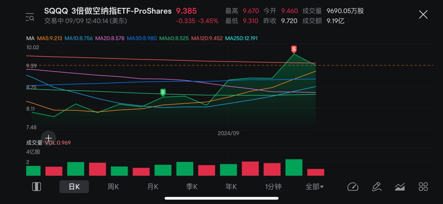443x204 pixels.
Task: Switch to 年K yearly chart
Action: click(231, 187)
